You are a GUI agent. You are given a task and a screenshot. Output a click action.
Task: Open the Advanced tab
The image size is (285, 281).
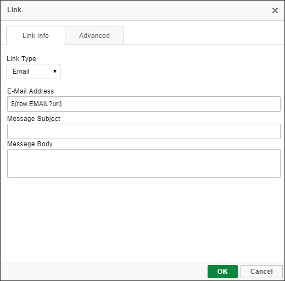click(x=94, y=36)
